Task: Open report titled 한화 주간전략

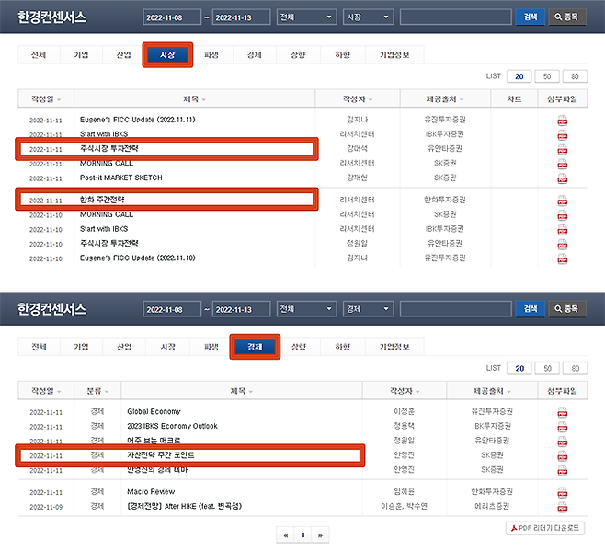Action: pos(102,200)
